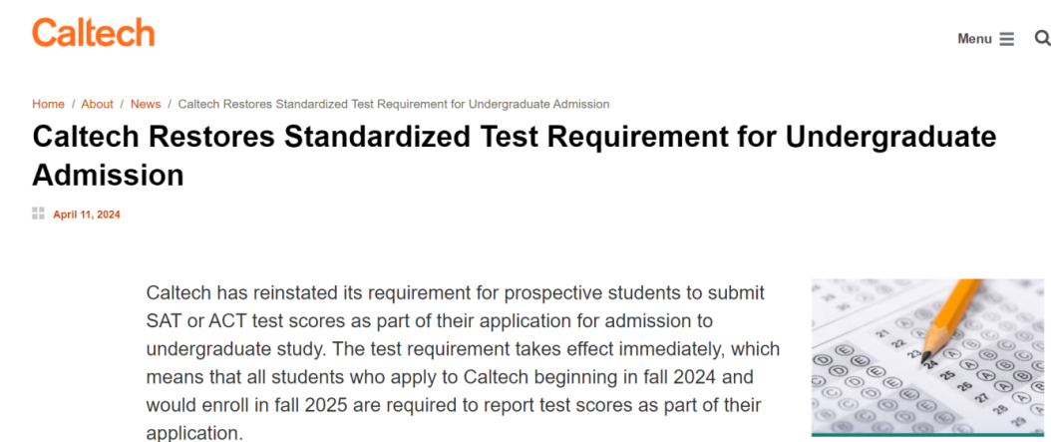Click the slash separator after News breadcrumb

170,104
